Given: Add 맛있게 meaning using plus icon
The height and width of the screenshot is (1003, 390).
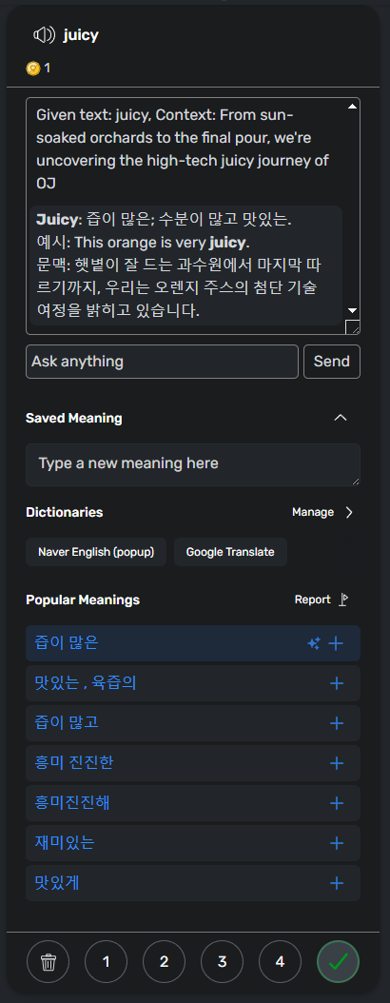Looking at the screenshot, I should coord(337,883).
